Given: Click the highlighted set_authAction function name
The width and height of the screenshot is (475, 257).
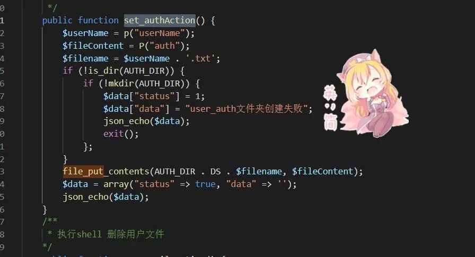Looking at the screenshot, I should (x=160, y=21).
